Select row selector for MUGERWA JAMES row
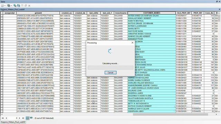The image size is (221, 124). (2, 93)
